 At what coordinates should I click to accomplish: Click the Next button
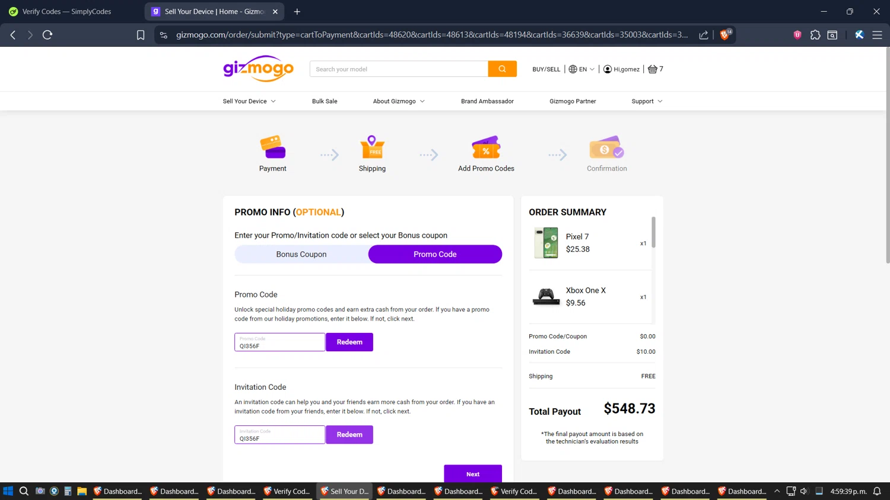tap(473, 474)
